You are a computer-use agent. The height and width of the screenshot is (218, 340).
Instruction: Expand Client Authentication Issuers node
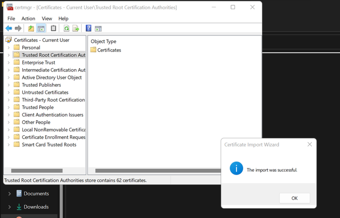point(8,115)
